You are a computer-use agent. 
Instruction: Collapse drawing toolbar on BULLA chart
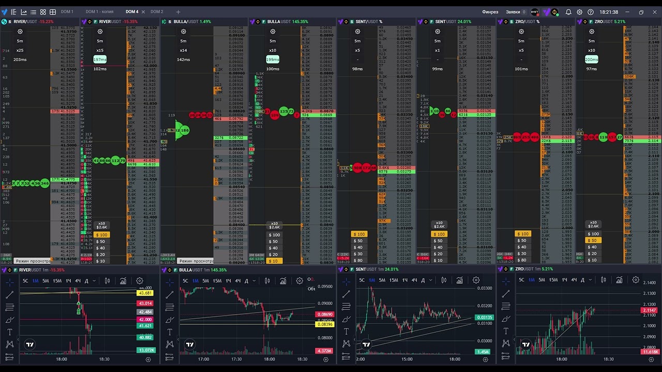point(178,340)
